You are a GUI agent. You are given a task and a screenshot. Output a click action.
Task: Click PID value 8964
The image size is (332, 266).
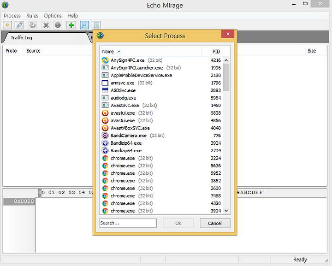(x=216, y=98)
